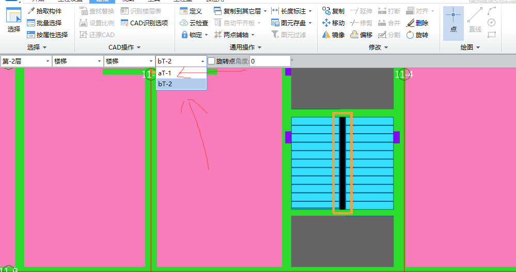Select the arc drawing tool icon

492,11
